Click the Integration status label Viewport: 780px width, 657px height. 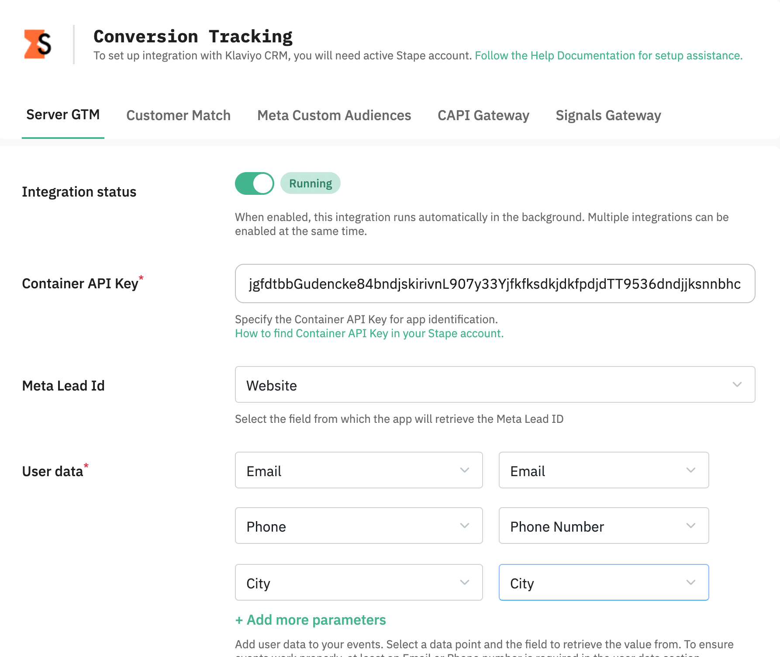79,192
